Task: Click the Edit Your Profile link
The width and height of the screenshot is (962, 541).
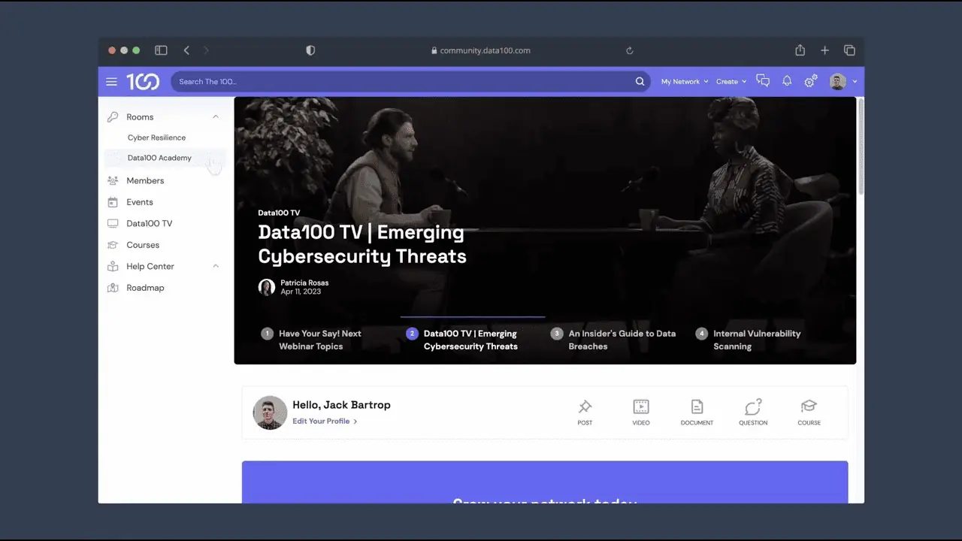Action: pyautogui.click(x=324, y=422)
